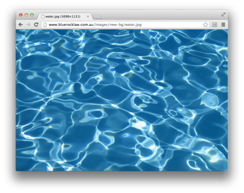
Task: Open a new tab with the blank tab button
Action: (97, 17)
